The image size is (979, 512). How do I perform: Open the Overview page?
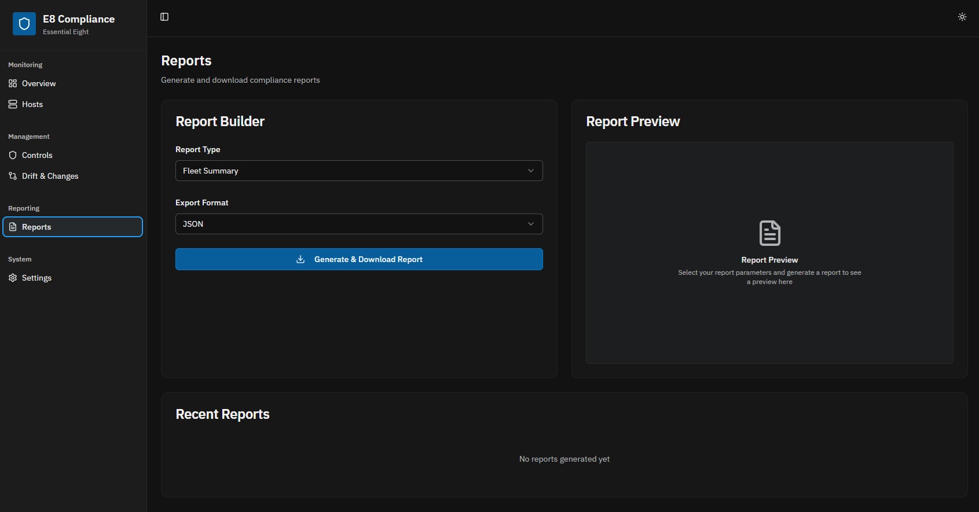[72, 83]
